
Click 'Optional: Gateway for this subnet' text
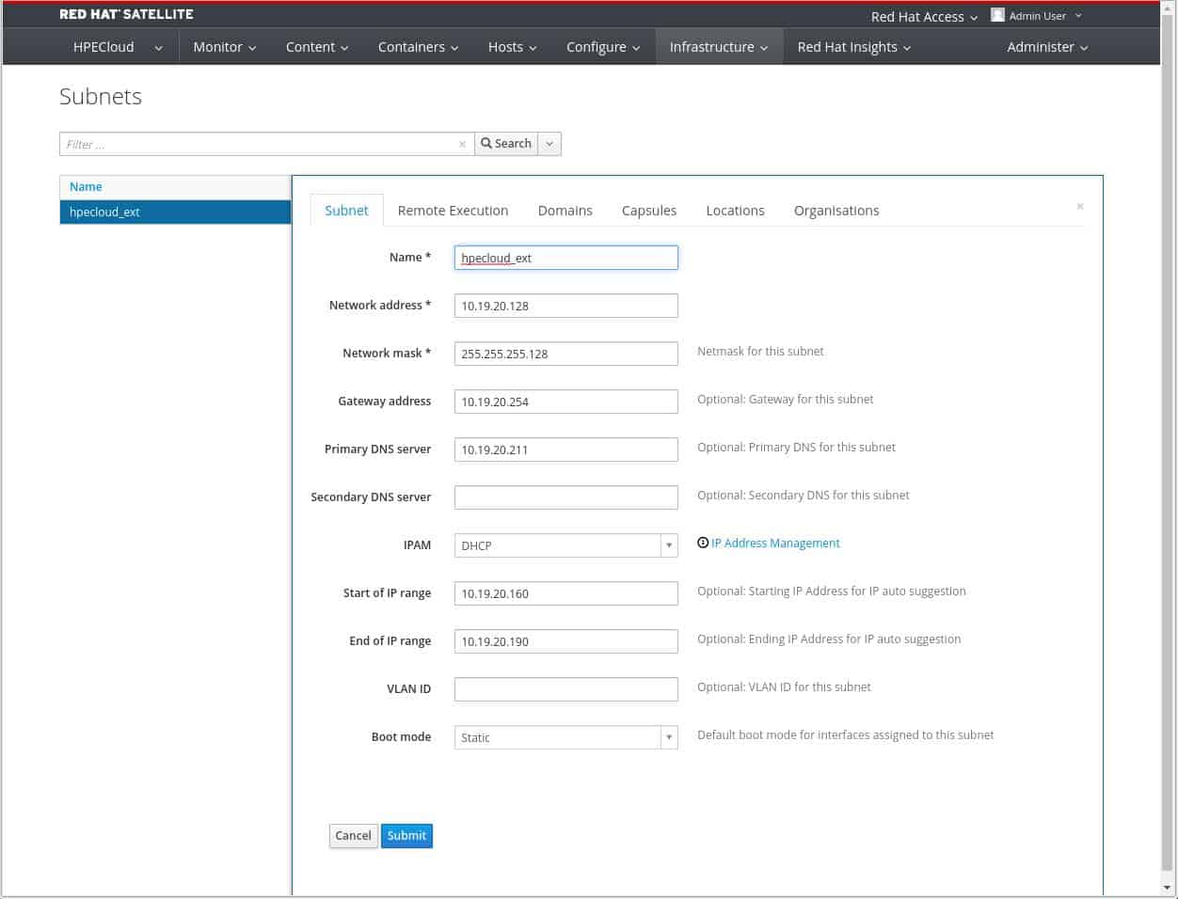click(785, 399)
